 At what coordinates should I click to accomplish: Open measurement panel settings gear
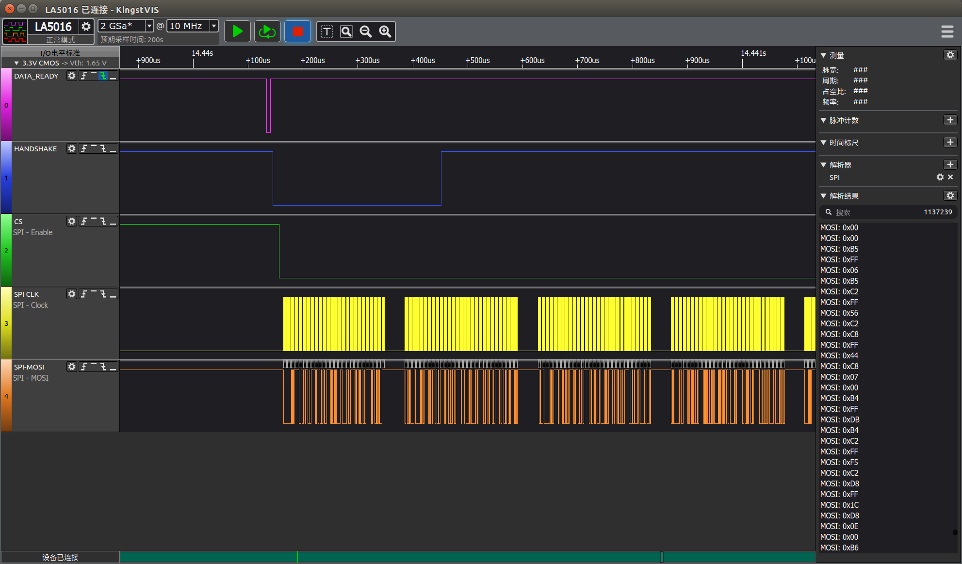(x=950, y=55)
